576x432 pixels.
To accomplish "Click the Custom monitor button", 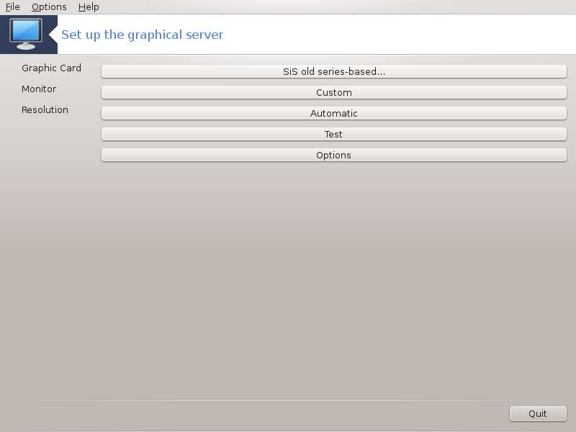I will (334, 92).
